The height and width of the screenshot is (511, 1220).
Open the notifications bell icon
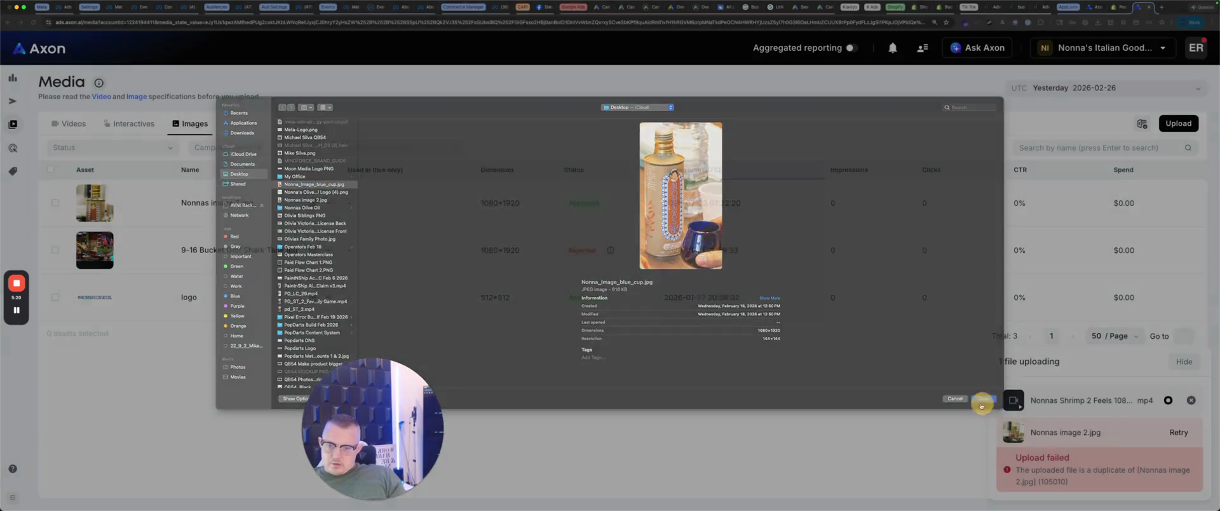pos(892,48)
